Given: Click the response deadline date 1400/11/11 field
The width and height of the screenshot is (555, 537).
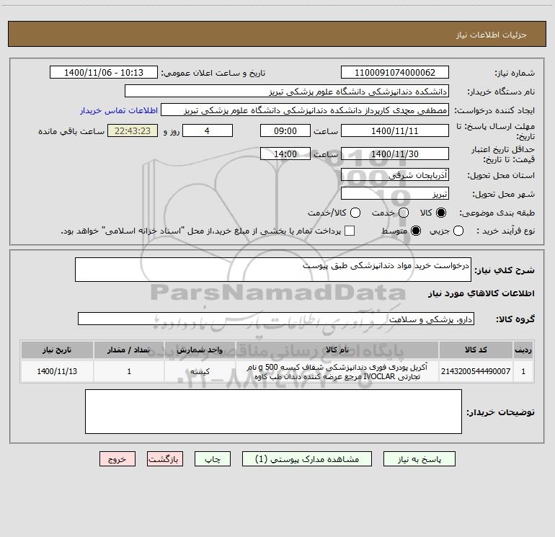Looking at the screenshot, I should [395, 130].
